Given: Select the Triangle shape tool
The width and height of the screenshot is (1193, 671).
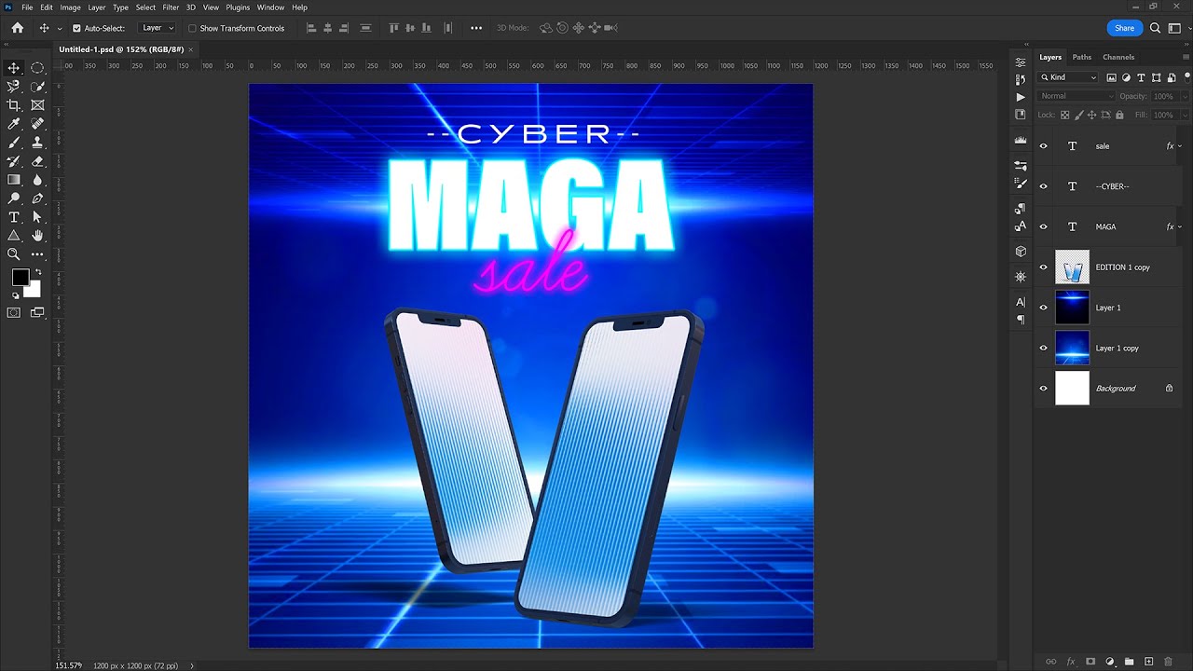Looking at the screenshot, I should [14, 236].
